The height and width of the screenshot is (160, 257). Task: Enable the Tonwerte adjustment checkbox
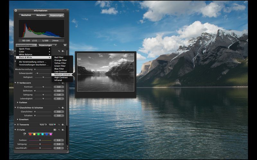point(18,124)
